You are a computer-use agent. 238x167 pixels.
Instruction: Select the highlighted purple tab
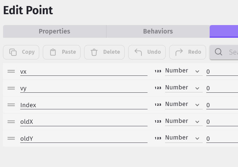click(224, 31)
